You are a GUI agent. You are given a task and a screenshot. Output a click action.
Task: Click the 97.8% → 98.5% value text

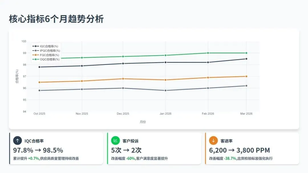coord(38,150)
